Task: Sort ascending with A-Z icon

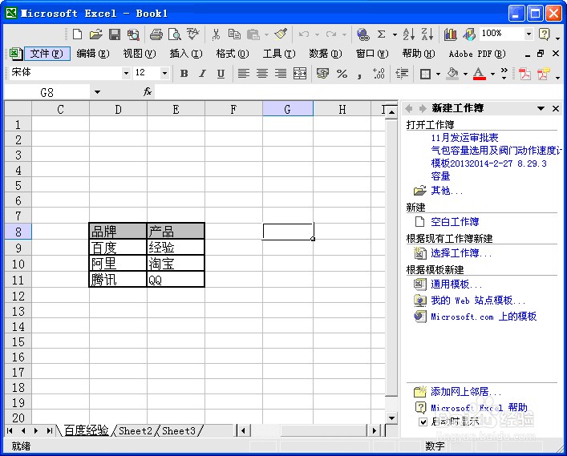Action: point(409,34)
